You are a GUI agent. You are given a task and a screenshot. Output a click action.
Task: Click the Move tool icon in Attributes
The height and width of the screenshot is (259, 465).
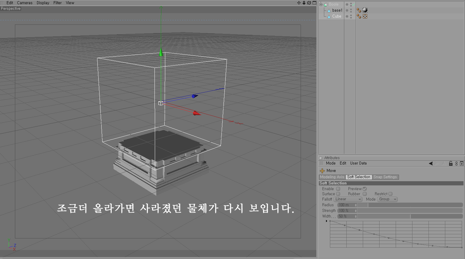tap(322, 171)
